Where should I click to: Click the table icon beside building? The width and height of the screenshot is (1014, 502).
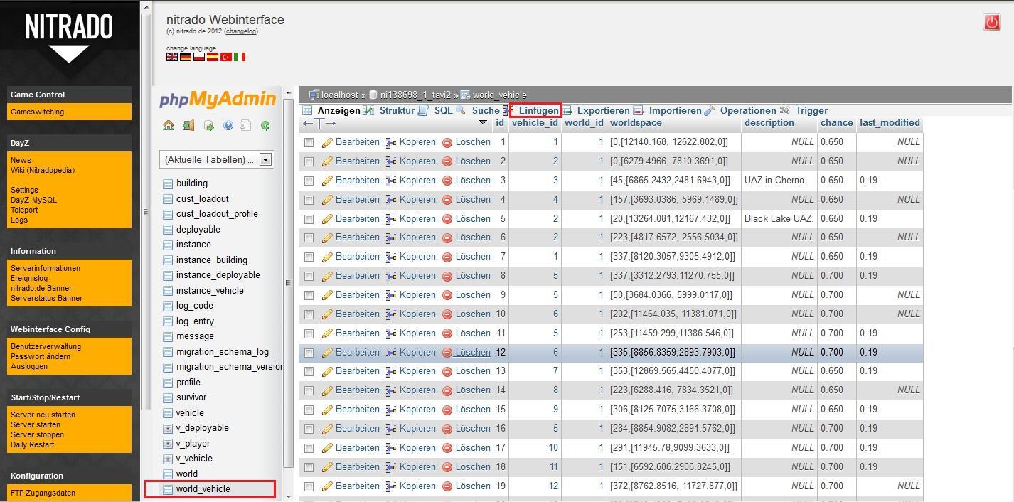coord(168,183)
